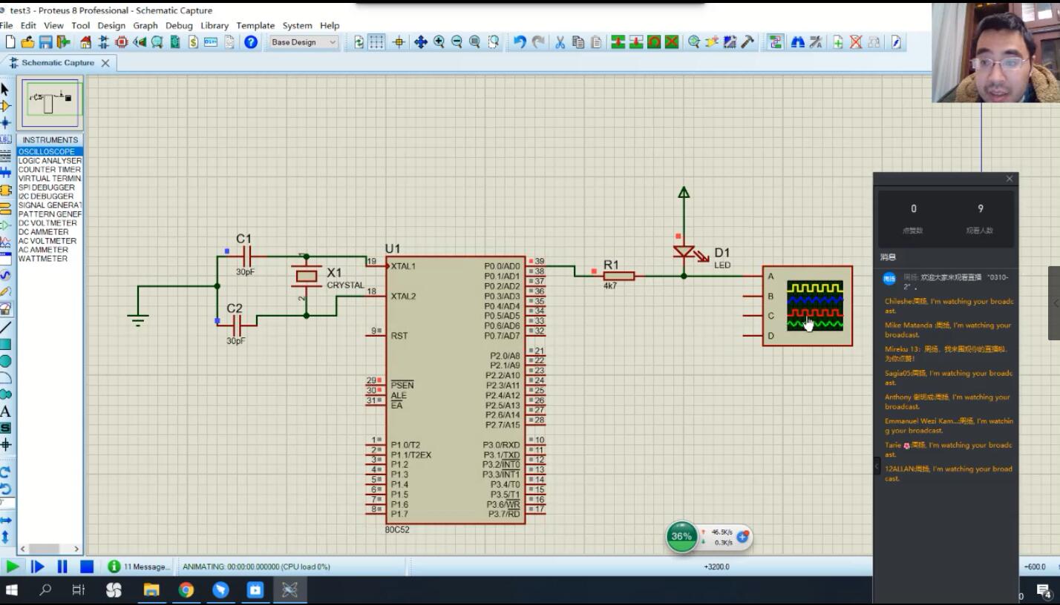Viewport: 1060px width, 605px height.
Task: Click the 11 Messages status button
Action: point(140,566)
